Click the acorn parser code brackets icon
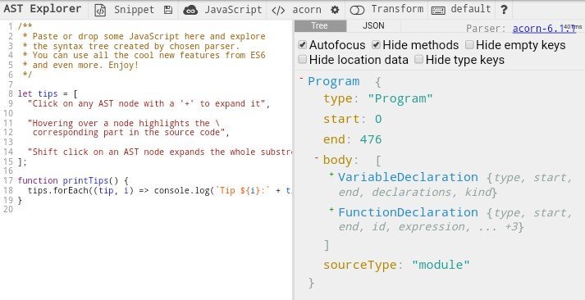Screen dimensions: 585x300 [278, 11]
